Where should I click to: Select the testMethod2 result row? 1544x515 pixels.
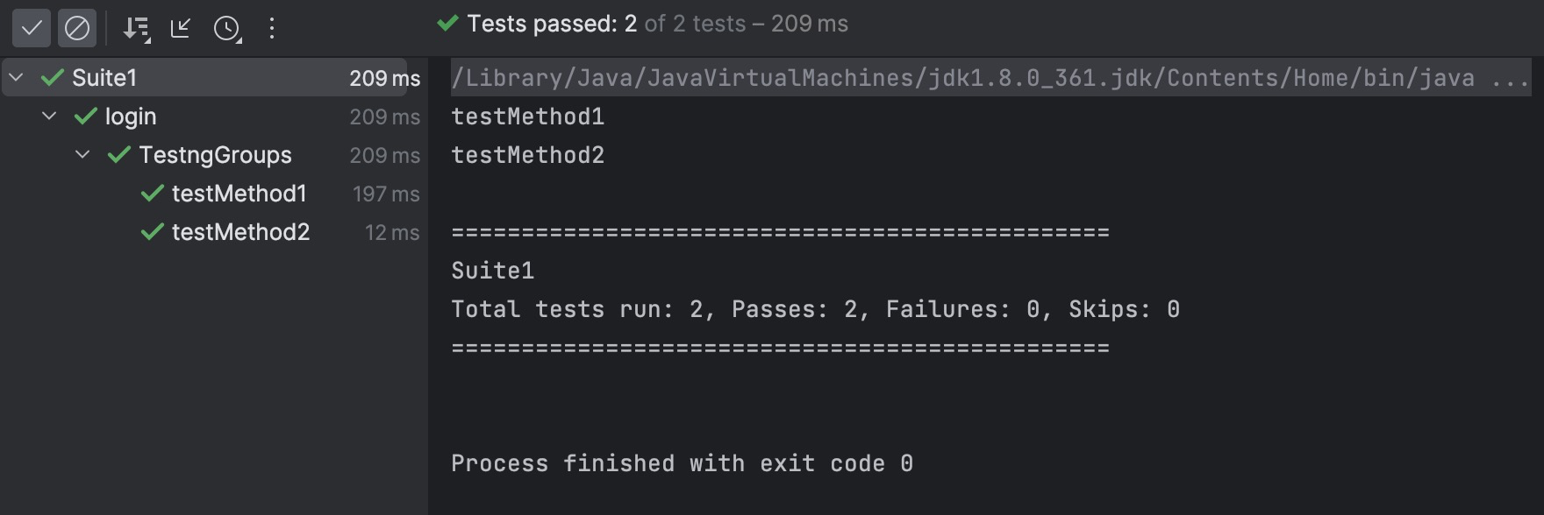click(240, 232)
